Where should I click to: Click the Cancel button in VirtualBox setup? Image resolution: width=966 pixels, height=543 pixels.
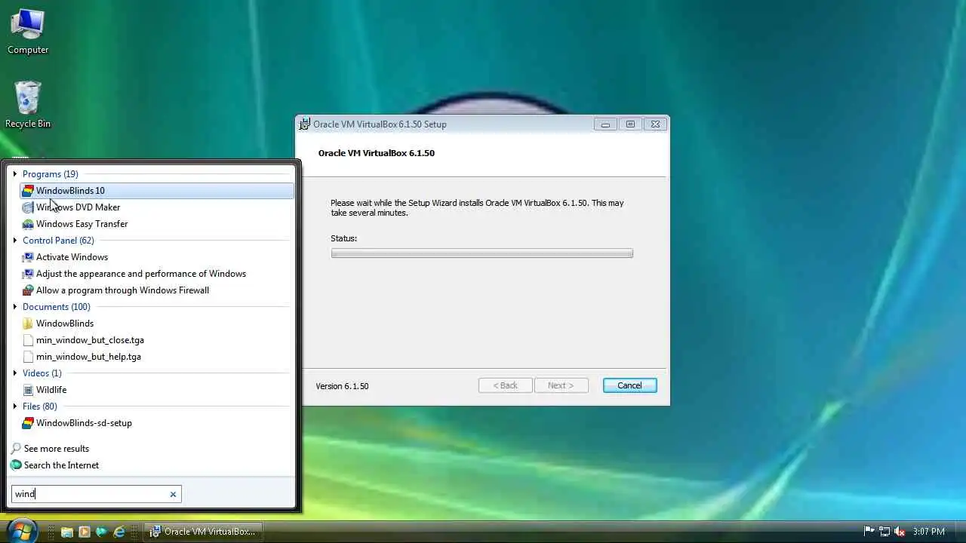(630, 385)
